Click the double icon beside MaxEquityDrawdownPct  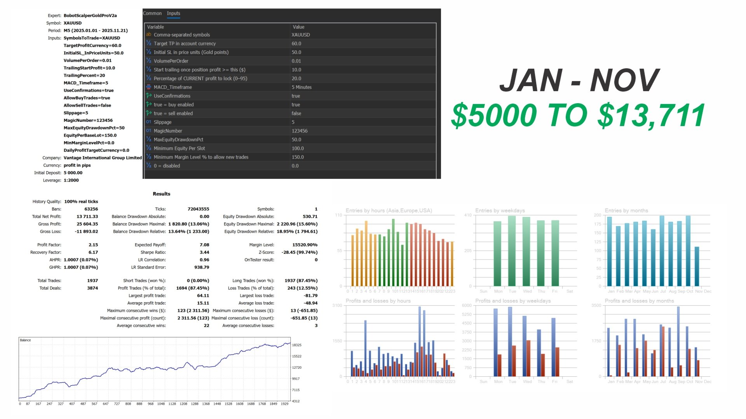[x=148, y=139]
